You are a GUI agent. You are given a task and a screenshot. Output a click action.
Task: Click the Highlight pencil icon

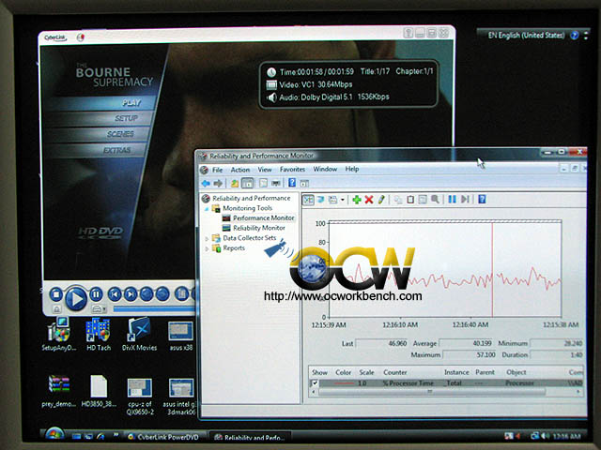[381, 200]
